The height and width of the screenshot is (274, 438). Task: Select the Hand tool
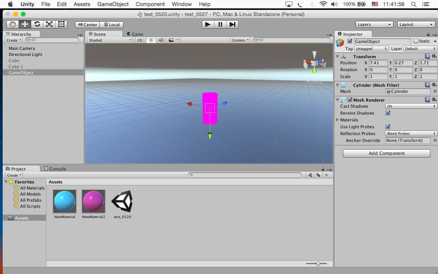tap(13, 24)
